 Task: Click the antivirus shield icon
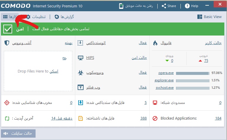pyautogui.click(x=7, y=43)
